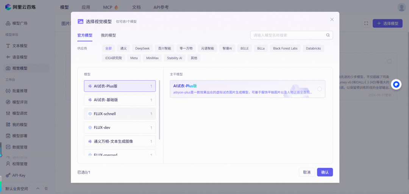Click the fullscreen icon beside 选择模型
Viewport: 409px width, 194px height.
coord(366,23)
